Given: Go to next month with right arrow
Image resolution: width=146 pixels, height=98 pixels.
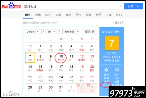Looking at the screenshot, I should coord(59,32).
